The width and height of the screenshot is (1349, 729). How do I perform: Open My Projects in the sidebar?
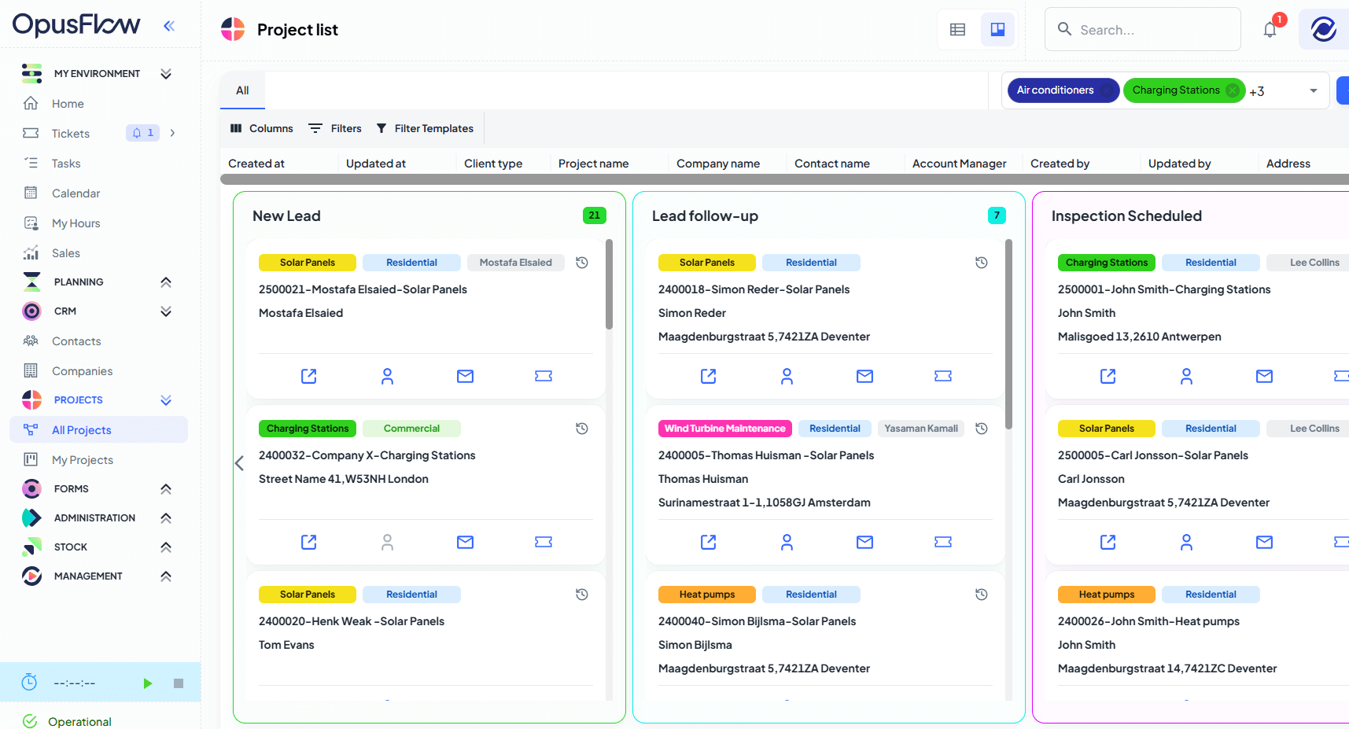click(x=83, y=460)
